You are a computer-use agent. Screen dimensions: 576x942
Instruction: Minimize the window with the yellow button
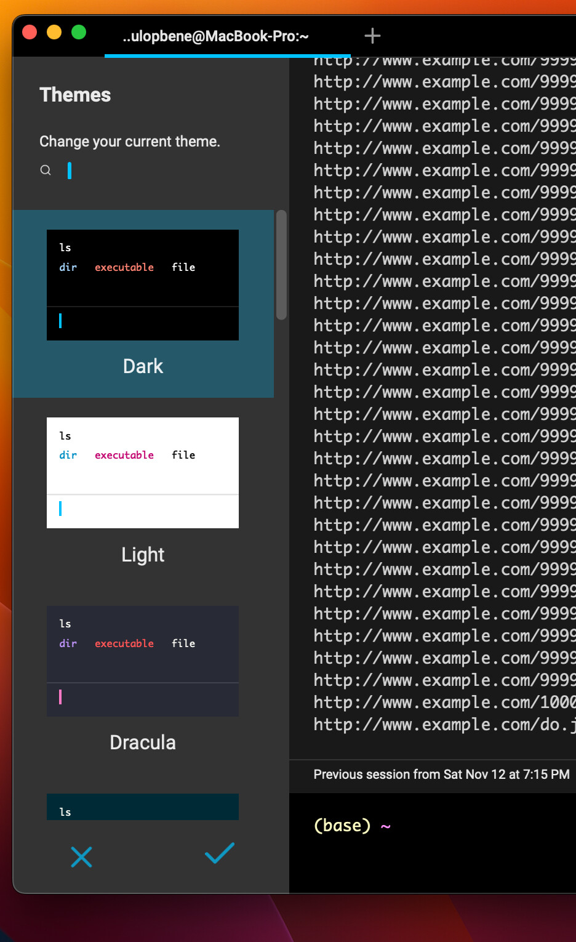(54, 32)
